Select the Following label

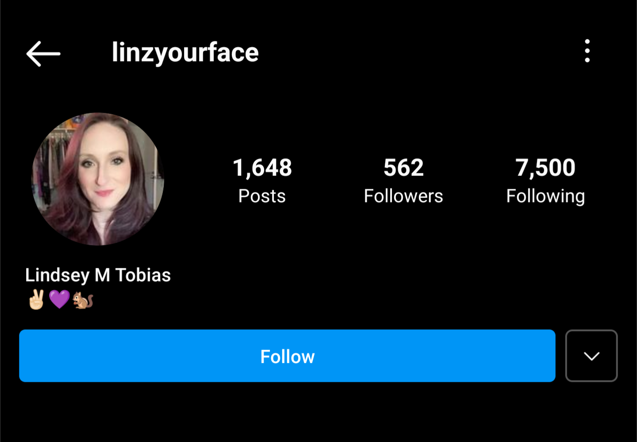pos(545,197)
